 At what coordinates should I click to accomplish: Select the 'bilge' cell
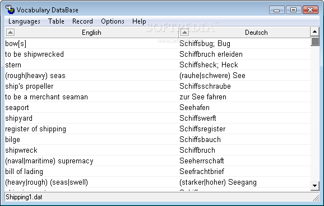tap(91, 139)
